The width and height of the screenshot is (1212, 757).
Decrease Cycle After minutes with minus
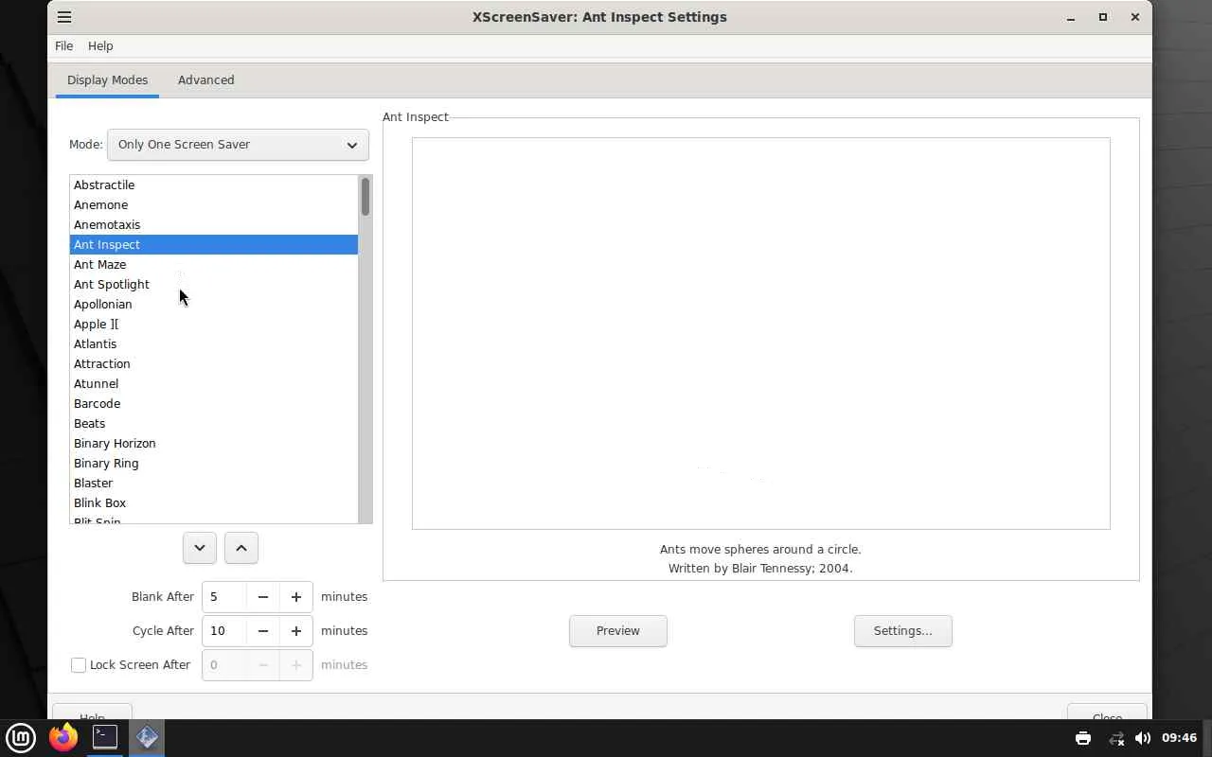click(x=263, y=631)
